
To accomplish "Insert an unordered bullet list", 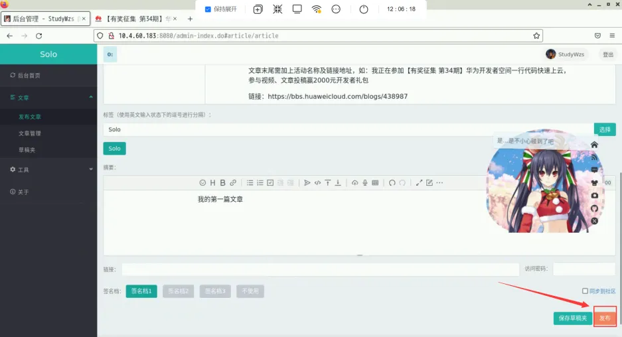I will click(250, 183).
